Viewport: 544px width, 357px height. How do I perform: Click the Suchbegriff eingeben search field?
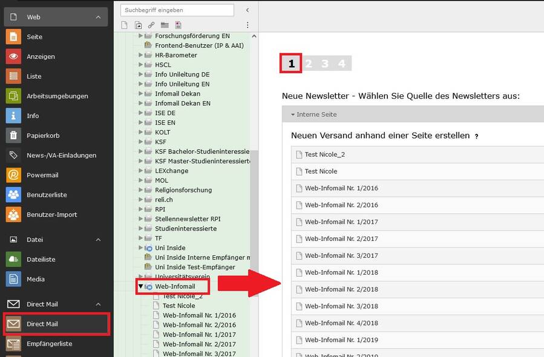click(177, 10)
